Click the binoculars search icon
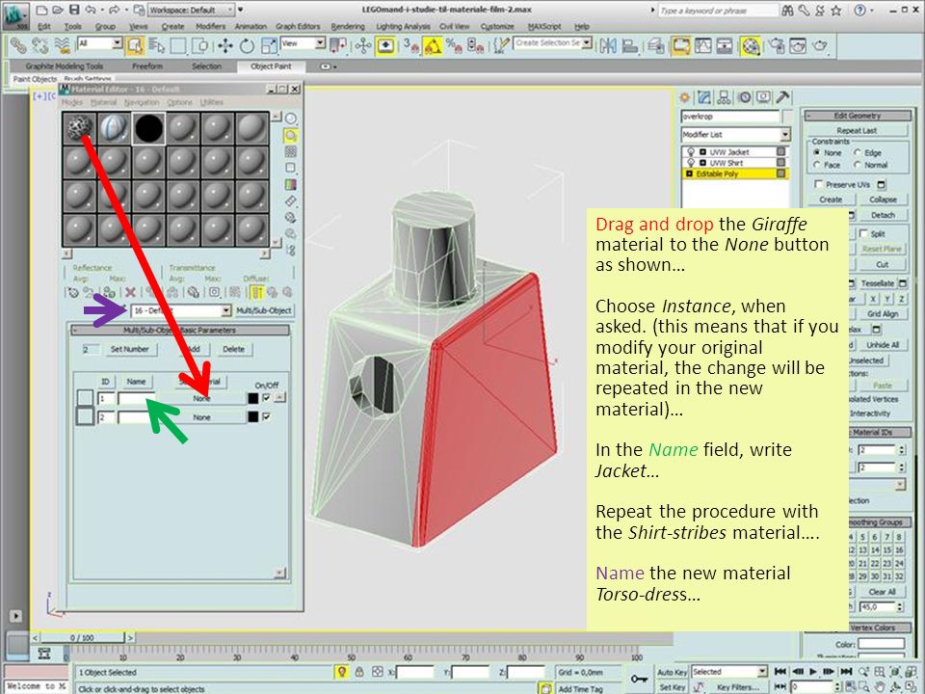This screenshot has height=694, width=925. pos(787,11)
